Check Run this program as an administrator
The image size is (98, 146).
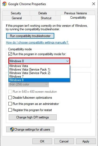click(10, 104)
